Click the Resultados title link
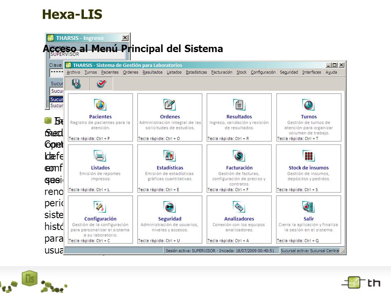Viewport: 391px width, 293px height. pyautogui.click(x=239, y=117)
